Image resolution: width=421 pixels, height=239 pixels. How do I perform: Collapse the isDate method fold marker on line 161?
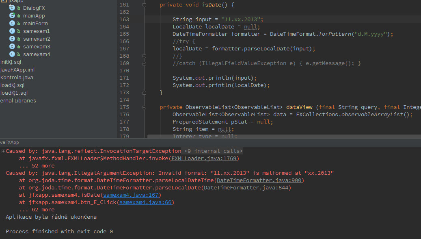click(x=144, y=5)
